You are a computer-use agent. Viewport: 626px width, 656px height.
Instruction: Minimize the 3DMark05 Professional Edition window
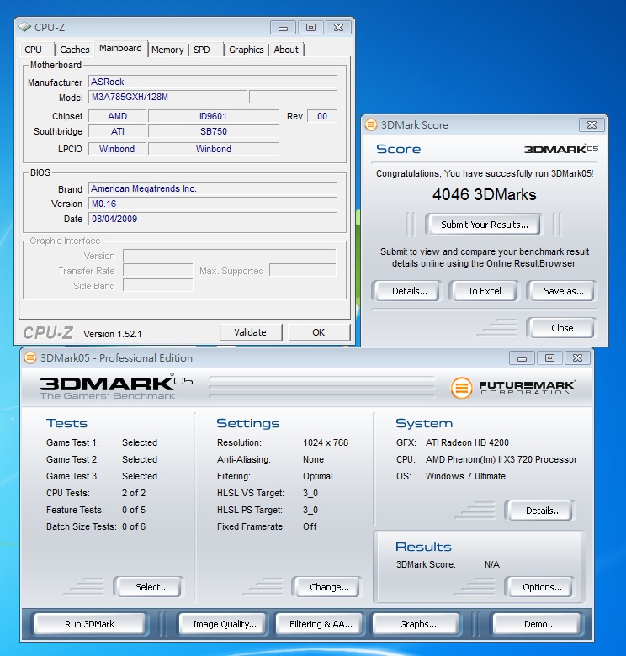522,358
